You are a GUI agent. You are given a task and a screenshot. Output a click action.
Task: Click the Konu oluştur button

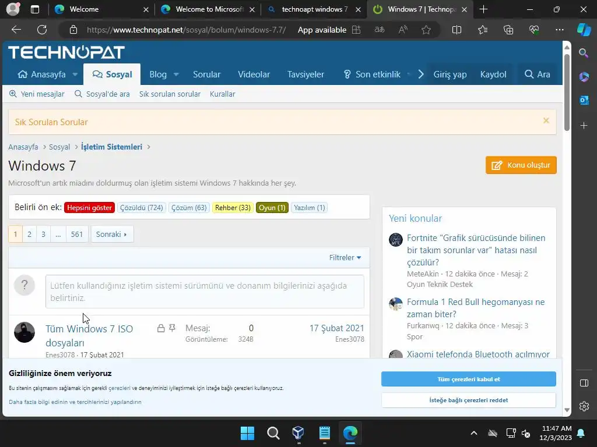pos(521,165)
